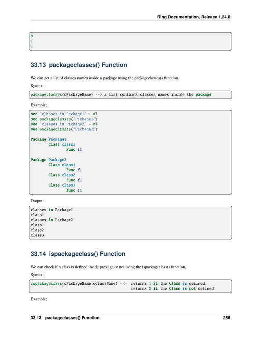Click the line "returns 0 if the Class is not defined"
This screenshot has height=337, width=261.
click(172, 288)
